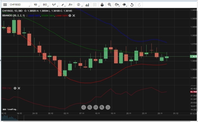Image resolution: width=198 pixels, height=122 pixels.
Task: Click the 1.3676 current price label
Action: tap(194, 56)
